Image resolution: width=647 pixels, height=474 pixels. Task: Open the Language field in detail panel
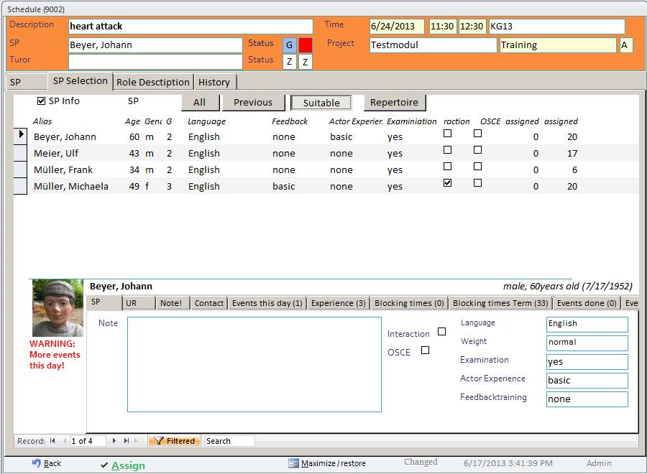click(587, 324)
